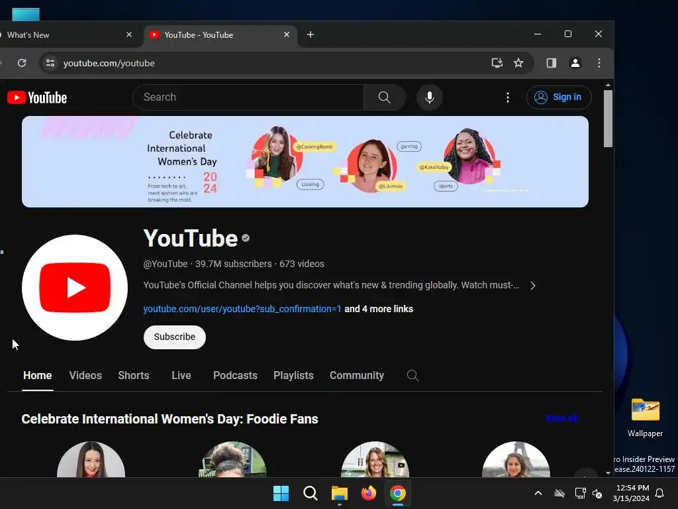
Task: Switch to the What's New tab
Action: click(x=65, y=34)
